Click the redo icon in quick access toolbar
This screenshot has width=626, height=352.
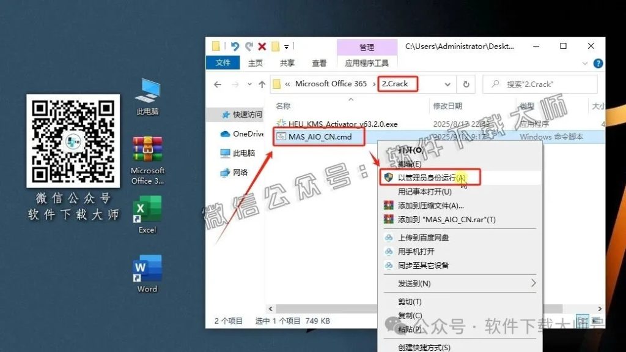[x=249, y=47]
